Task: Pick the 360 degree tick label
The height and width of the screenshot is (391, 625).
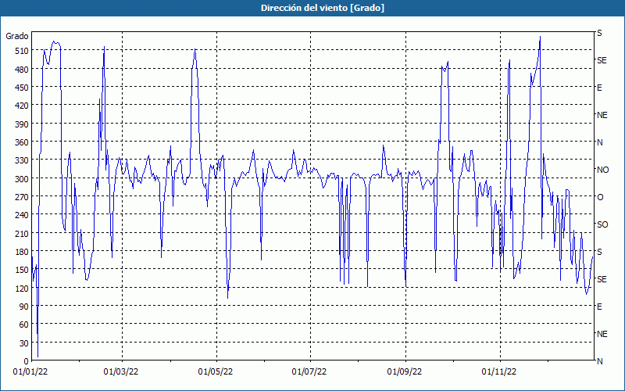Action: pos(22,142)
